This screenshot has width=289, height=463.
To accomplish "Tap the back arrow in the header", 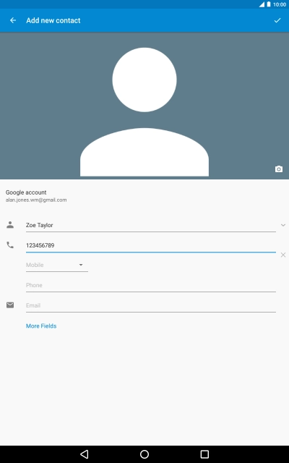I will (x=13, y=20).
